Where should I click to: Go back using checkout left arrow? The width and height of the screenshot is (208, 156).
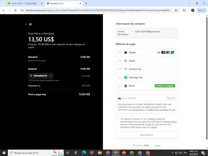click(26, 24)
